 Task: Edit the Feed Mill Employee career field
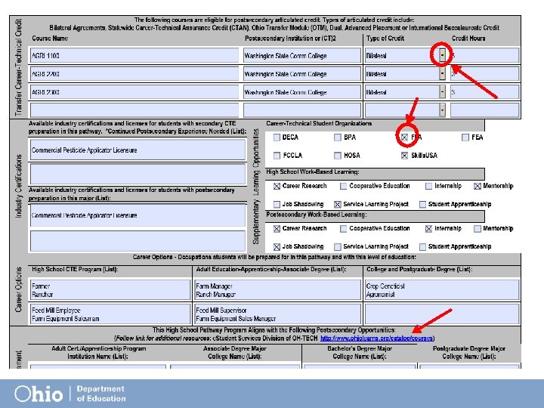(x=110, y=314)
